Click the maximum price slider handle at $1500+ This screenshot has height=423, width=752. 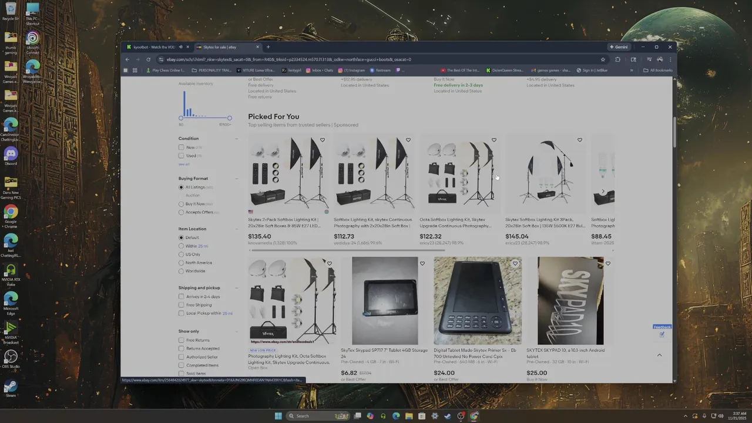(229, 118)
